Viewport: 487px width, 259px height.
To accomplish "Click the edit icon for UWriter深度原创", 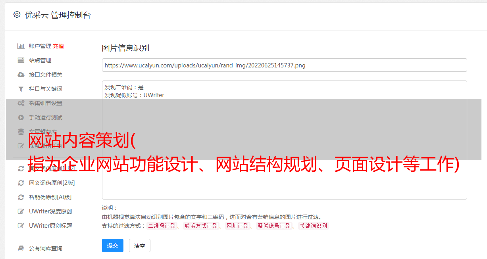I will (x=21, y=211).
